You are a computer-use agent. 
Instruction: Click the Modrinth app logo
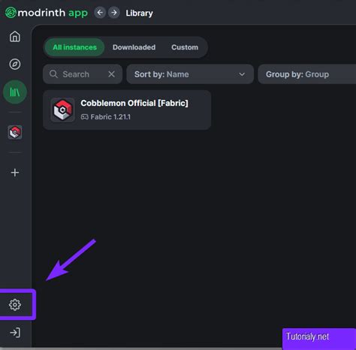click(x=47, y=13)
